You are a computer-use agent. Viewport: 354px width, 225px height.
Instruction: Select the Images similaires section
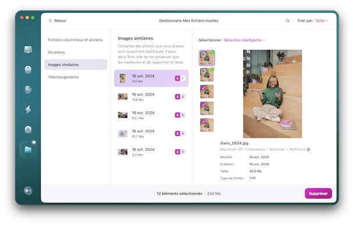click(76, 65)
